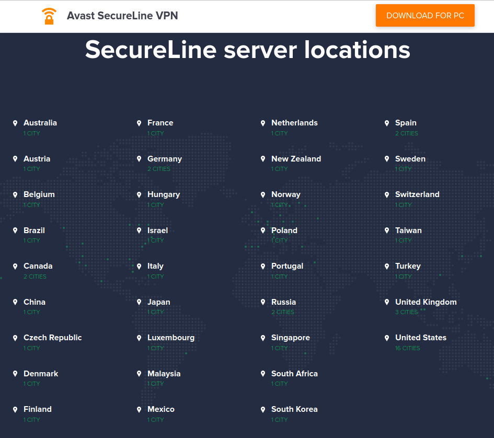Click the location pin beside Taiwan
The image size is (494, 438).
click(x=387, y=230)
